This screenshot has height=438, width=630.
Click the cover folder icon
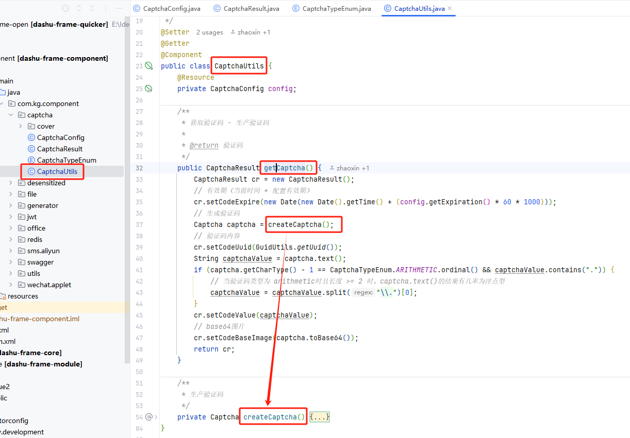(31, 126)
